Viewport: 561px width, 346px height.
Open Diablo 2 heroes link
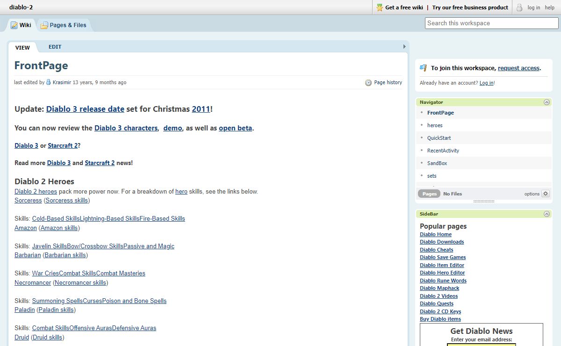pyautogui.click(x=36, y=191)
